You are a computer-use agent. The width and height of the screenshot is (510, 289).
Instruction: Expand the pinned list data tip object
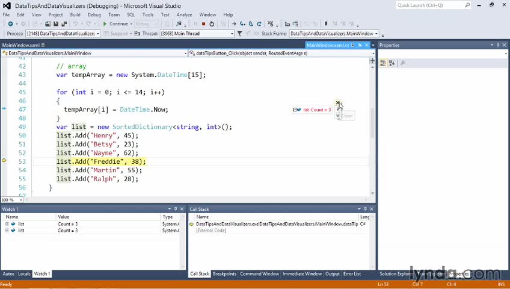pyautogui.click(x=295, y=110)
